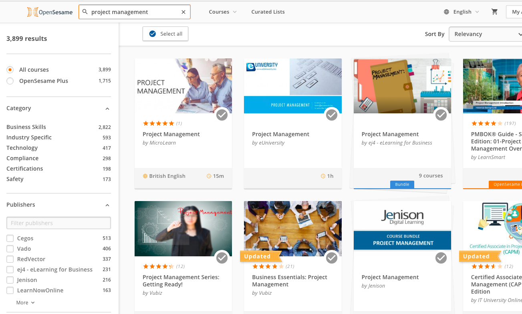Click the 15m duration clock icon
This screenshot has width=522, height=314.
coord(209,176)
